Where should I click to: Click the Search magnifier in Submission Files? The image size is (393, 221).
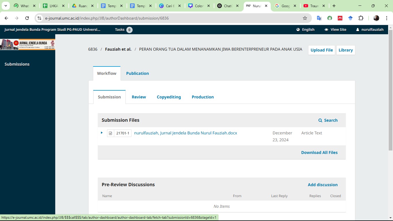coord(320,120)
